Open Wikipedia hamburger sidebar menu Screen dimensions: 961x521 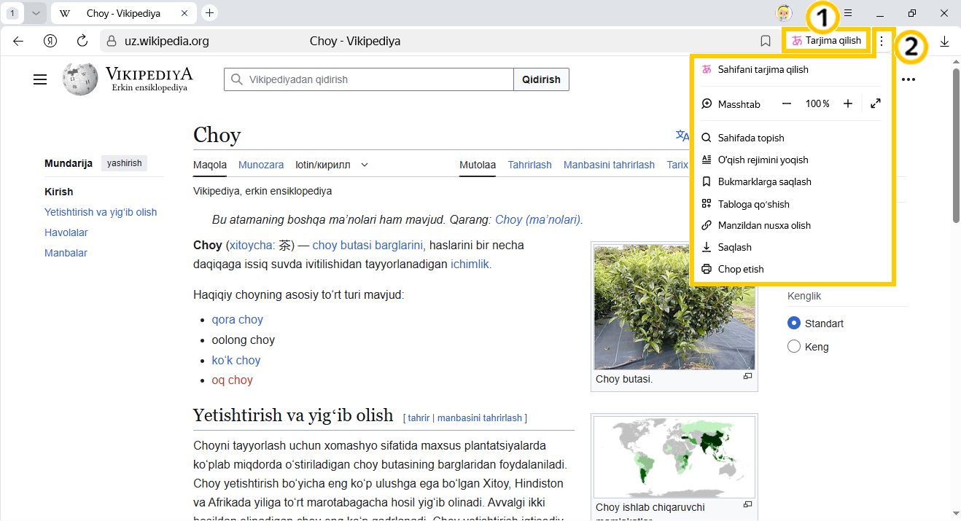click(40, 79)
